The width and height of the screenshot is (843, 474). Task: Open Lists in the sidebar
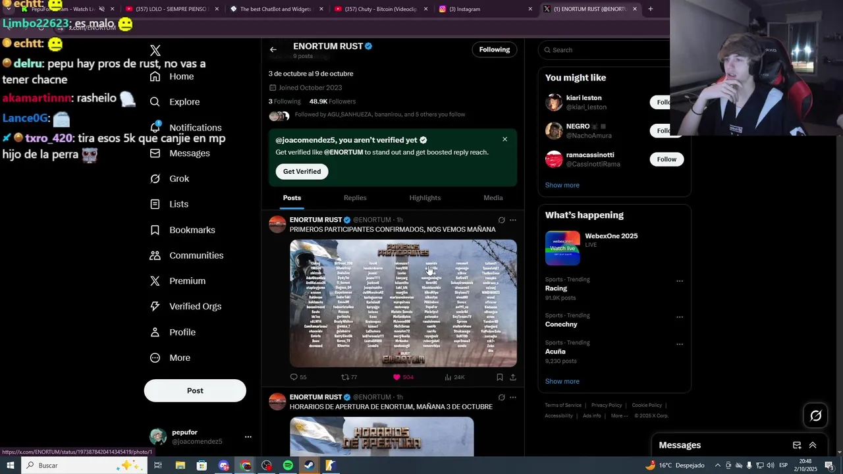169,204
